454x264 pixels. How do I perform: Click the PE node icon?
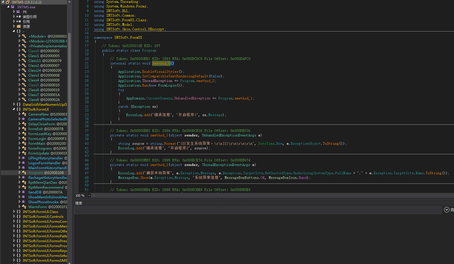click(x=18, y=12)
